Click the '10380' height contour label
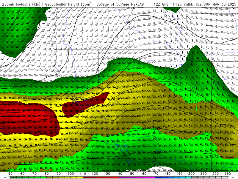The height and width of the screenshot is (179, 238). (x=41, y=110)
